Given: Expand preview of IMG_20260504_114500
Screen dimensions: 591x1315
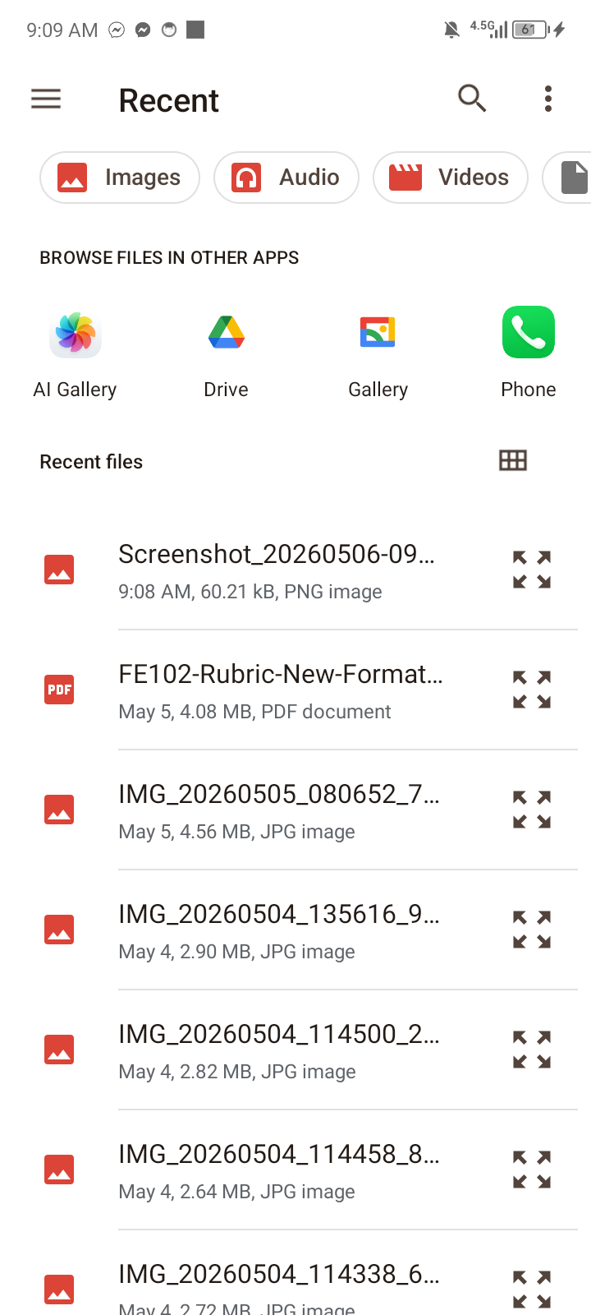Looking at the screenshot, I should point(532,1050).
